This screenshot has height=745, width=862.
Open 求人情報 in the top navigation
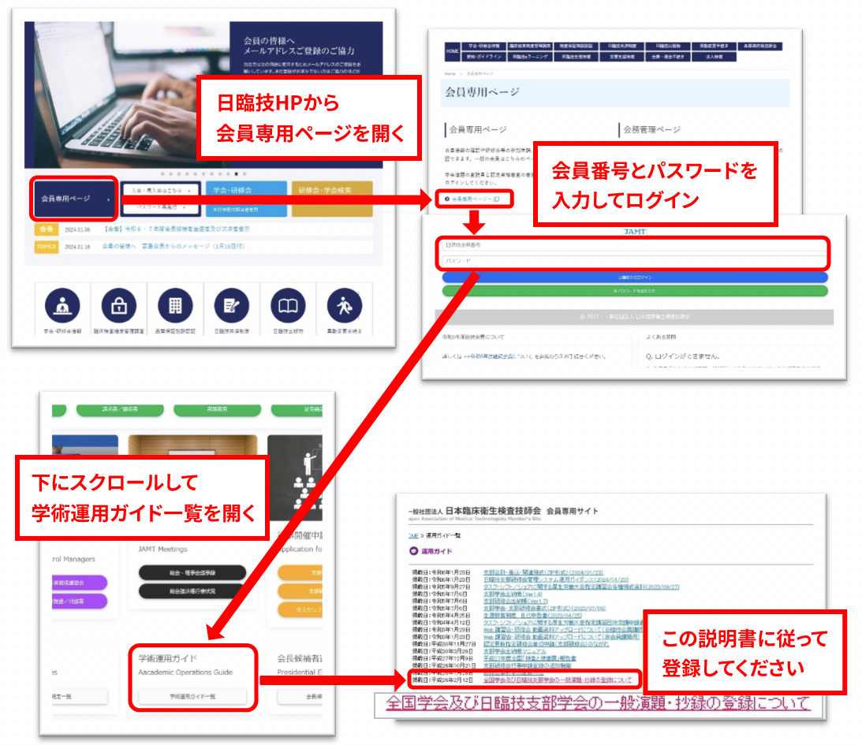pyautogui.click(x=714, y=57)
